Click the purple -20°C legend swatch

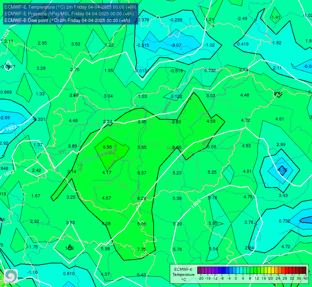pos(199,270)
